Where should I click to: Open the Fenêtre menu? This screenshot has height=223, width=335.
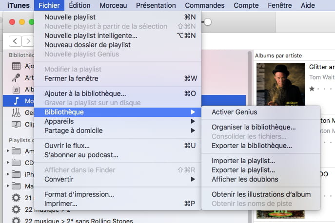(x=280, y=5)
